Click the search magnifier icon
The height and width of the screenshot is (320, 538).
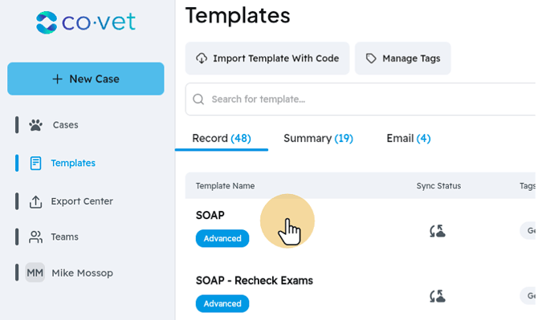click(198, 99)
